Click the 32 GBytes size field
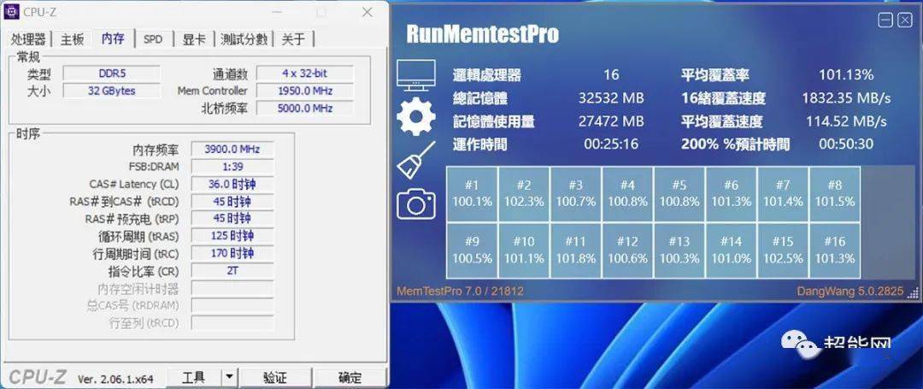Image resolution: width=923 pixels, height=389 pixels. click(x=111, y=91)
